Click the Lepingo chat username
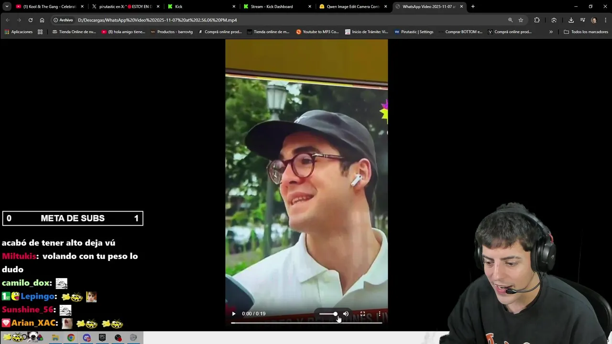 [38, 296]
